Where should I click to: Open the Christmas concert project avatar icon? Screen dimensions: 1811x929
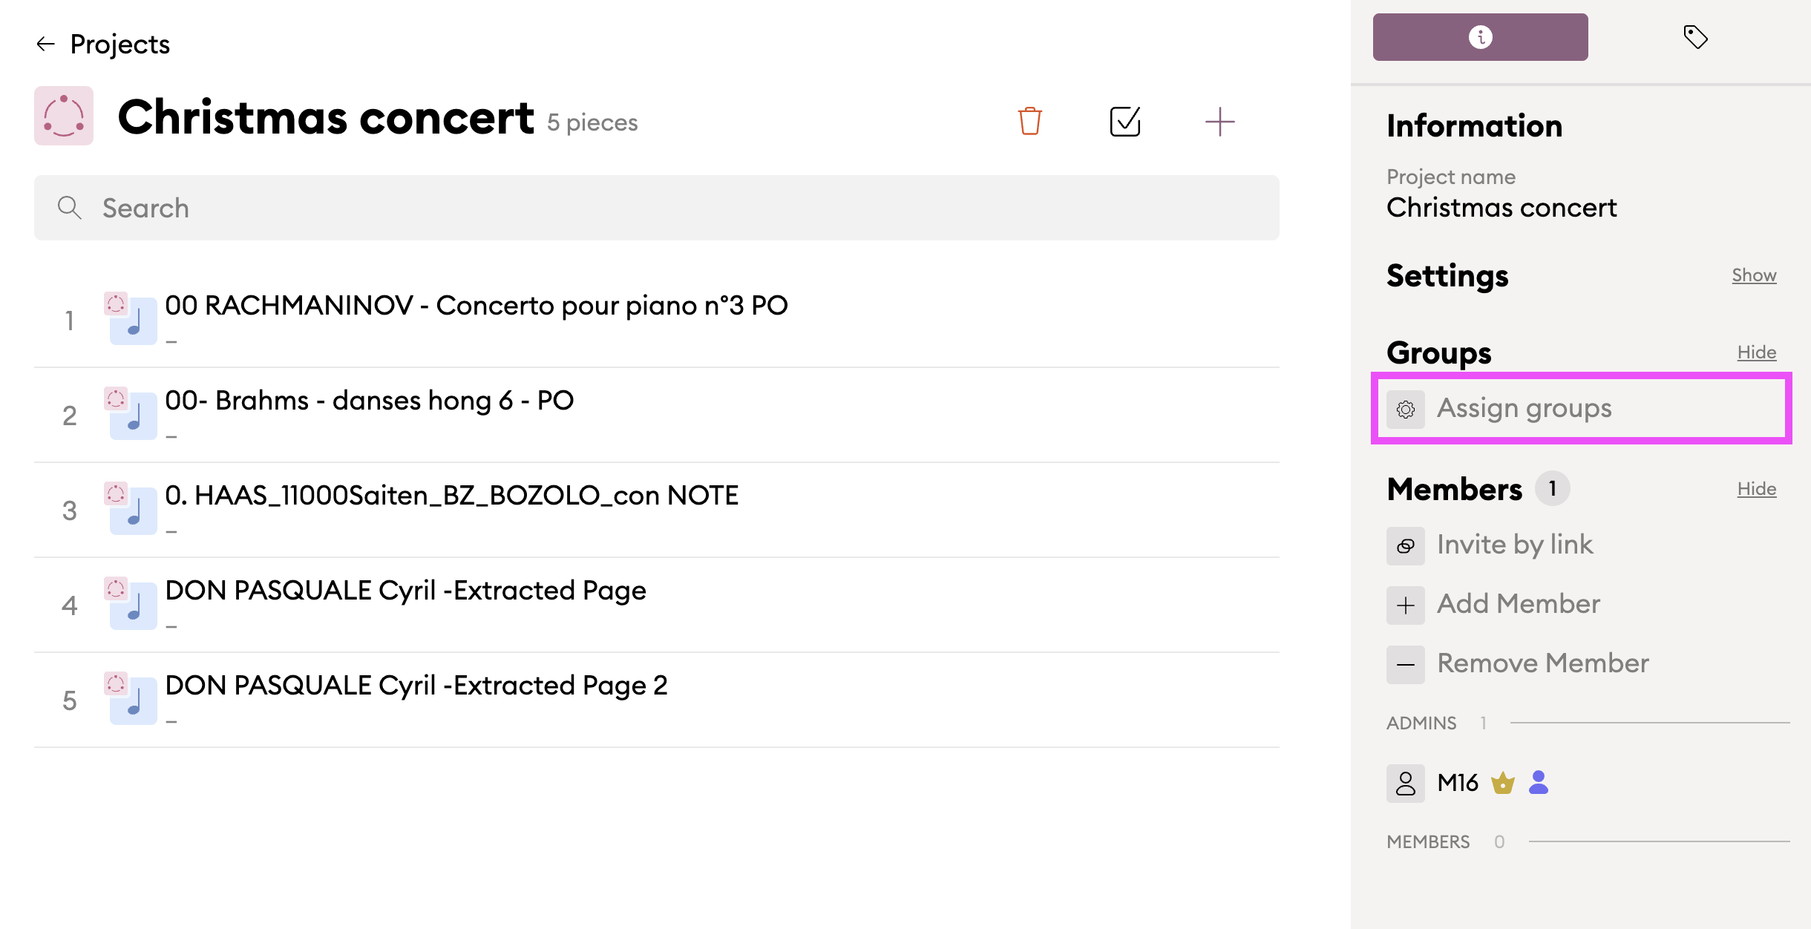coord(64,116)
